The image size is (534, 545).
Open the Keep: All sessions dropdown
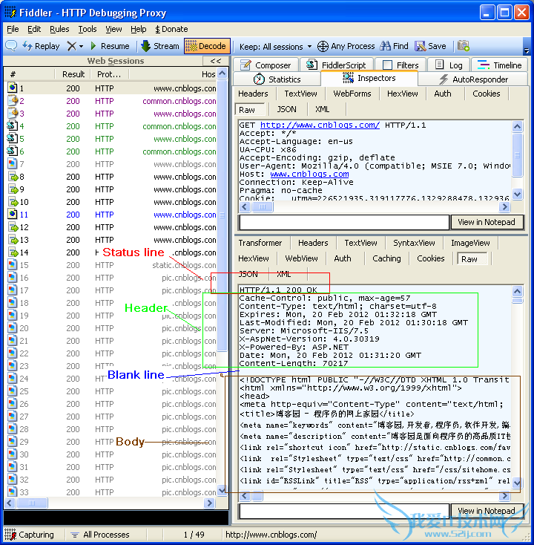[x=275, y=47]
